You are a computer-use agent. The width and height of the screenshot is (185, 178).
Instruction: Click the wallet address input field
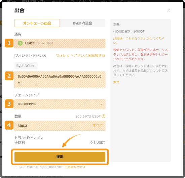coord(60,80)
